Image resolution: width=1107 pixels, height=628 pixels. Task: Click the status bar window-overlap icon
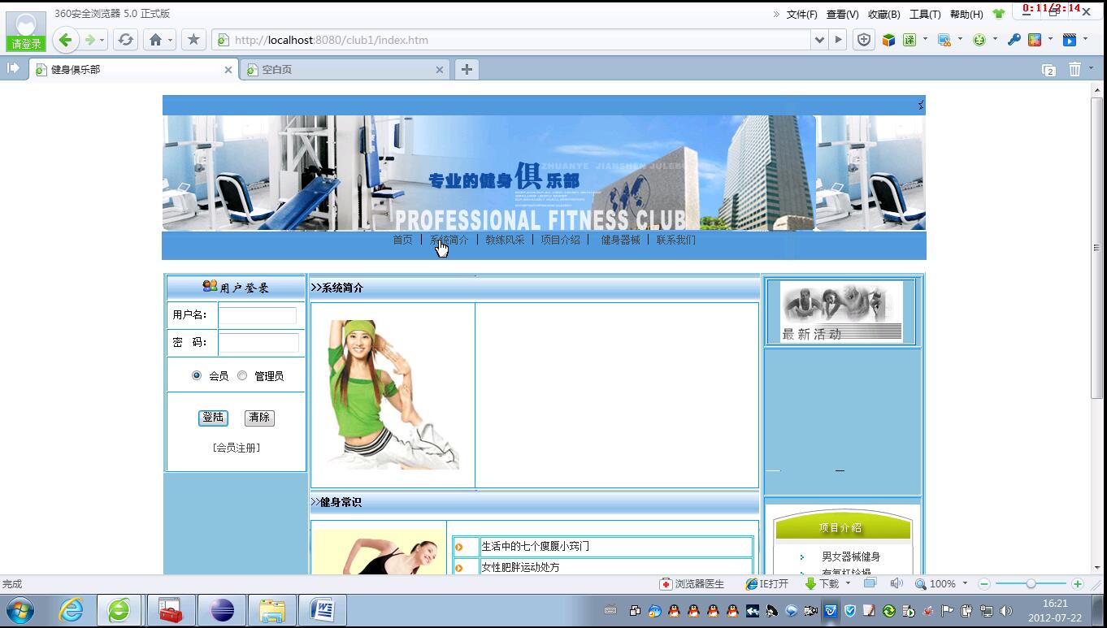pyautogui.click(x=870, y=583)
